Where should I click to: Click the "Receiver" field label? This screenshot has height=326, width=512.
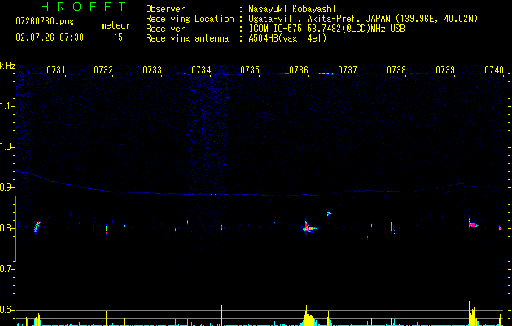point(165,29)
